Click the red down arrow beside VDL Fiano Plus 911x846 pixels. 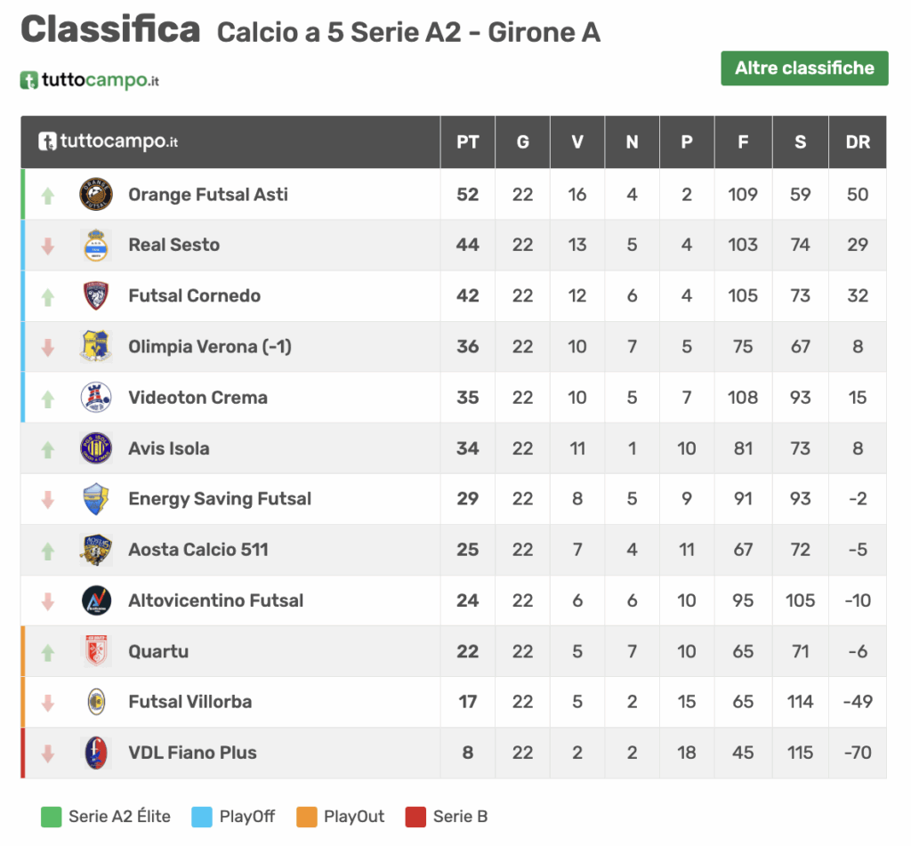coord(47,752)
